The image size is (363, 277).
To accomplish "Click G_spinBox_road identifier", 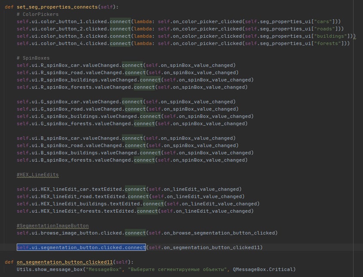I will [x=62, y=109].
